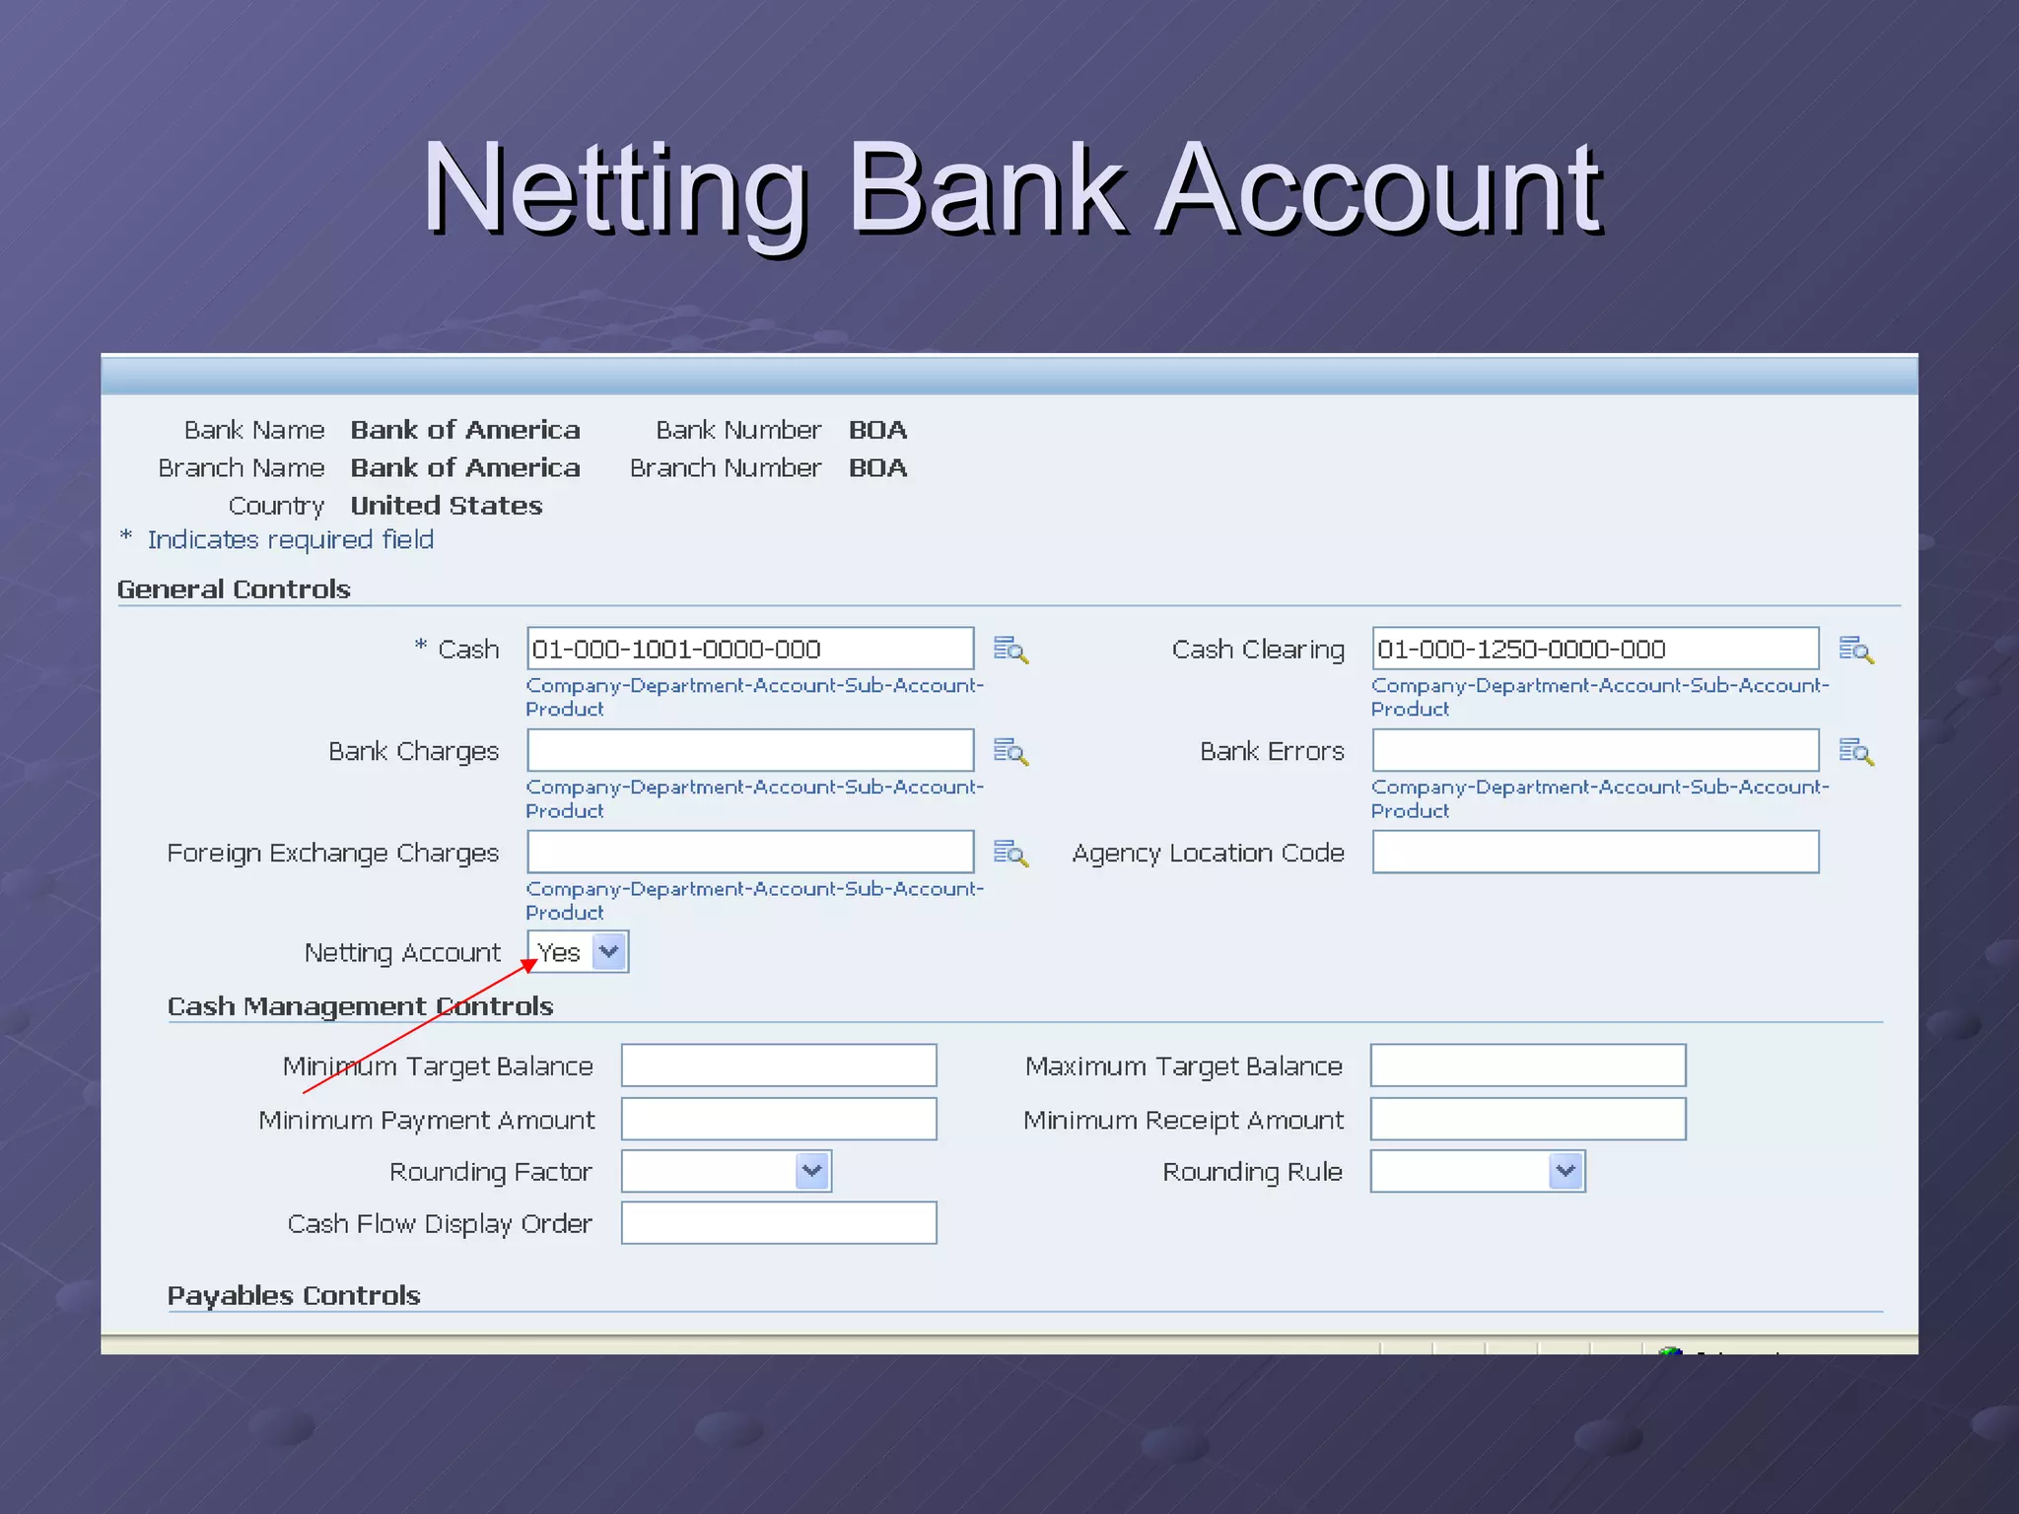Click the Payables Controls section heading

click(294, 1295)
